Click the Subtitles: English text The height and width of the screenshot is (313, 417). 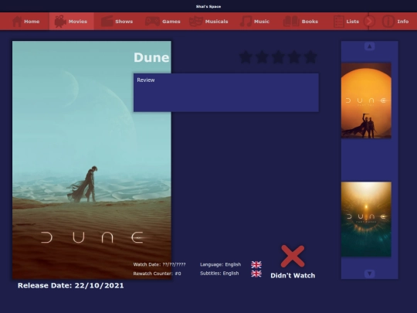click(x=219, y=274)
